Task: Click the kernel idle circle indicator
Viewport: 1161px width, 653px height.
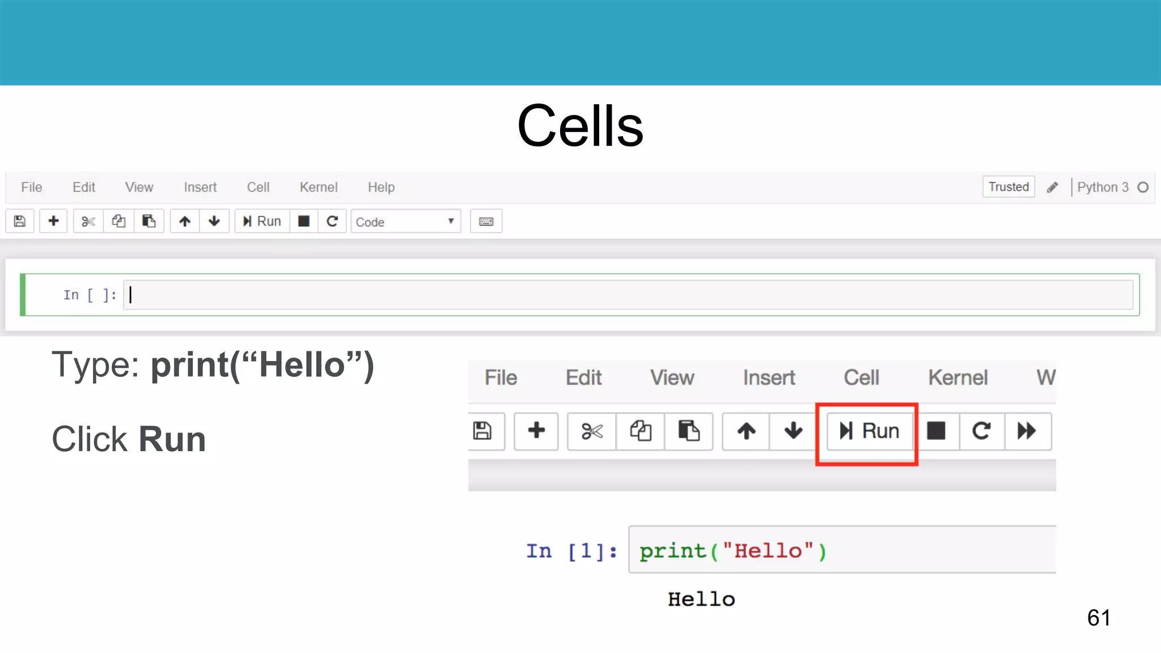Action: (1143, 187)
